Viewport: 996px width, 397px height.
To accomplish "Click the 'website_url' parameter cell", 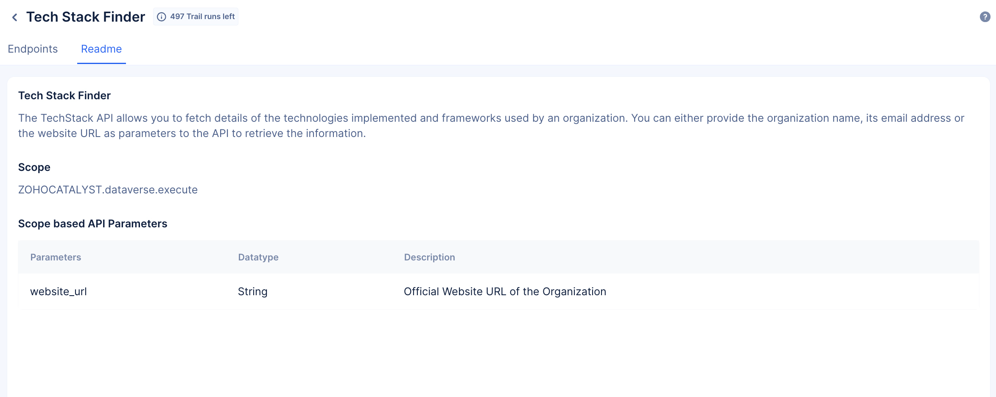I will pos(59,292).
